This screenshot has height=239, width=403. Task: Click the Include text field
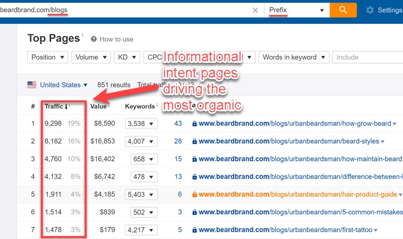click(368, 57)
